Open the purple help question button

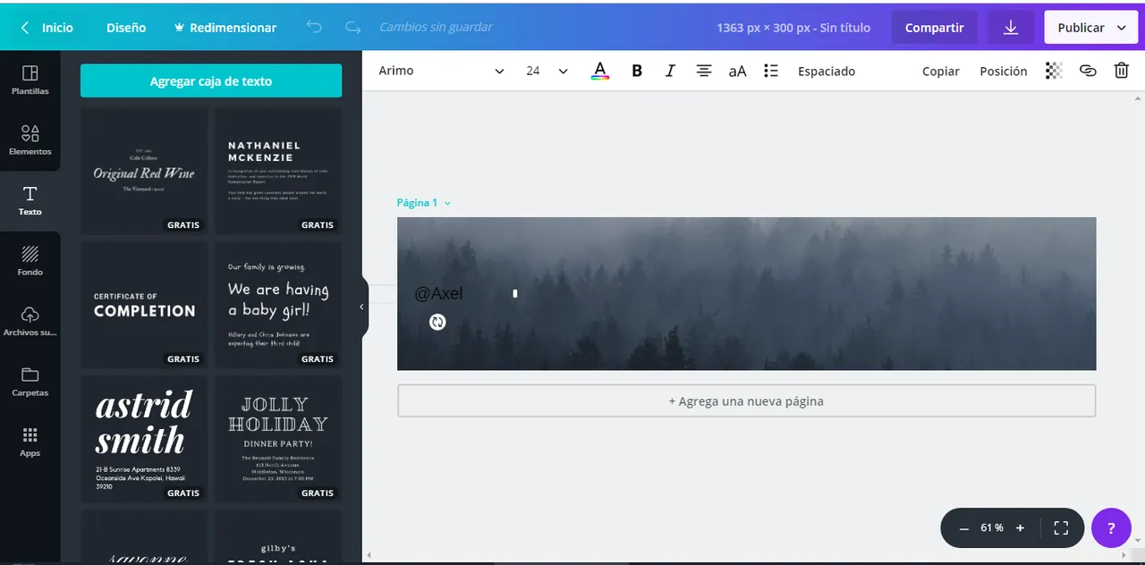tap(1111, 528)
